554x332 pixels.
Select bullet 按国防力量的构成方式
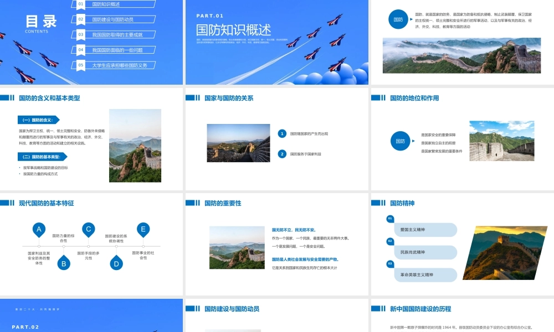click(40, 174)
